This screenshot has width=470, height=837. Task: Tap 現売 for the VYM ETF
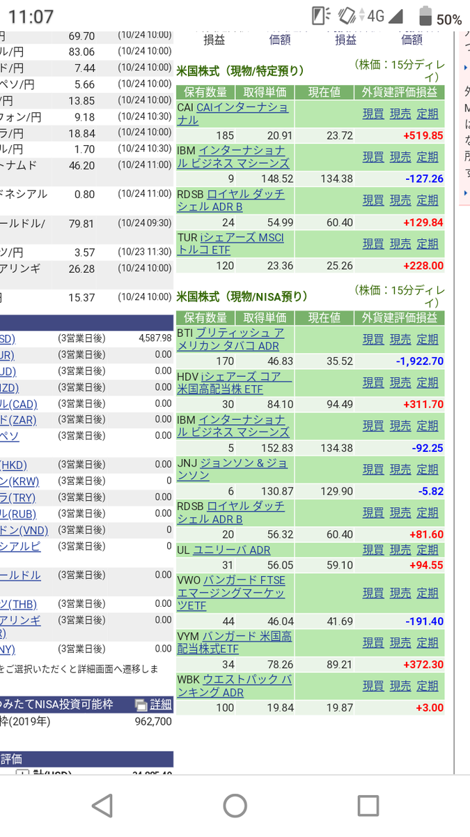[400, 642]
